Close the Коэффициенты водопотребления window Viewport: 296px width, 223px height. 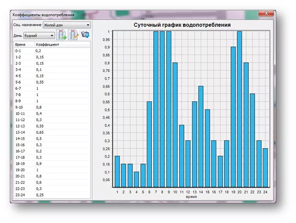click(x=266, y=13)
